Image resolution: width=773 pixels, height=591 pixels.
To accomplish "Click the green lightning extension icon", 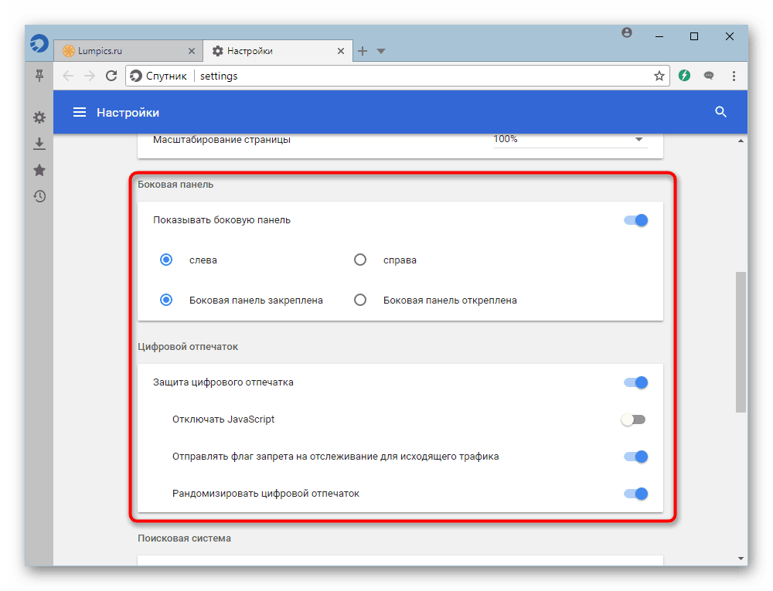I will pos(684,76).
